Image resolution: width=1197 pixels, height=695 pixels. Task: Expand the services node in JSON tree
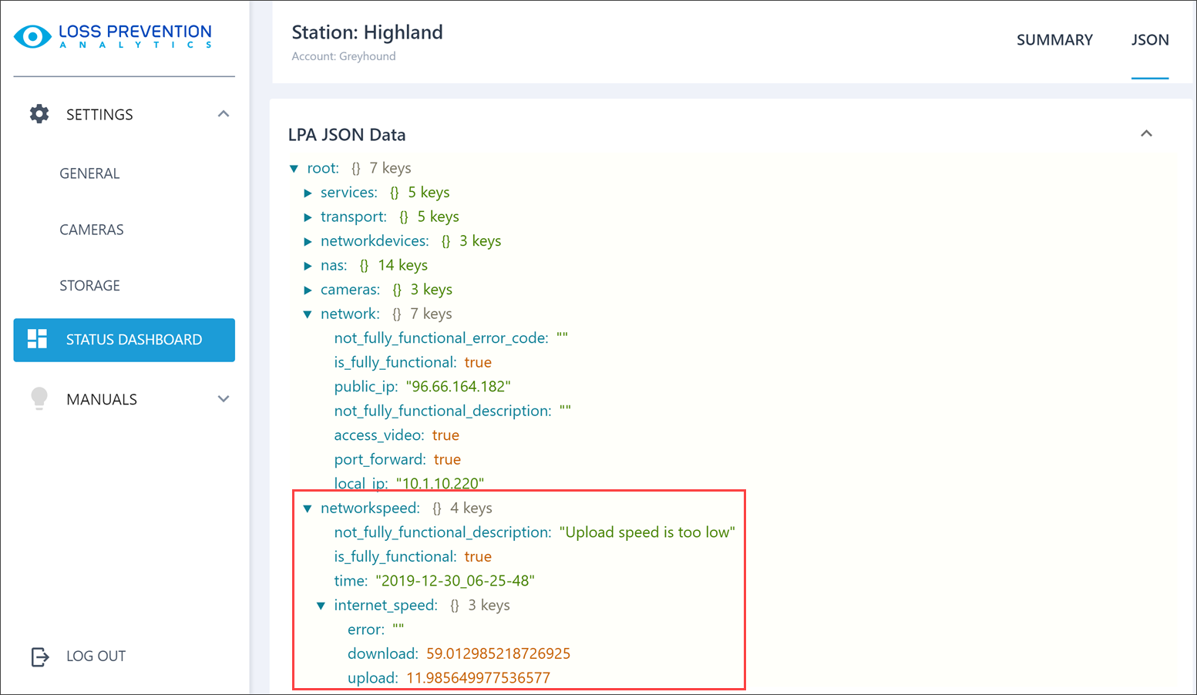pos(308,193)
